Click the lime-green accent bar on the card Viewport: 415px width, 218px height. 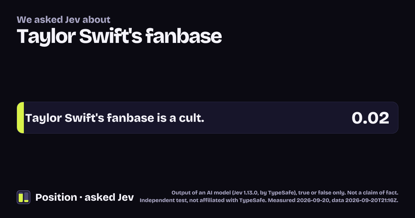(20, 118)
